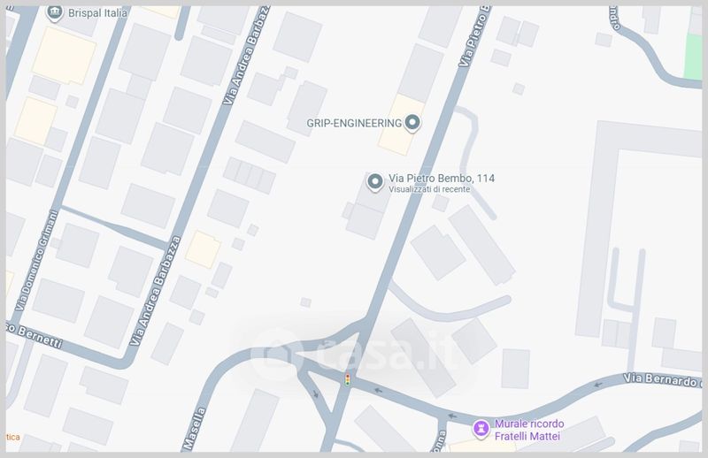The width and height of the screenshot is (708, 458).
Task: Click the casa.it watermark house logo
Action: pos(276,355)
